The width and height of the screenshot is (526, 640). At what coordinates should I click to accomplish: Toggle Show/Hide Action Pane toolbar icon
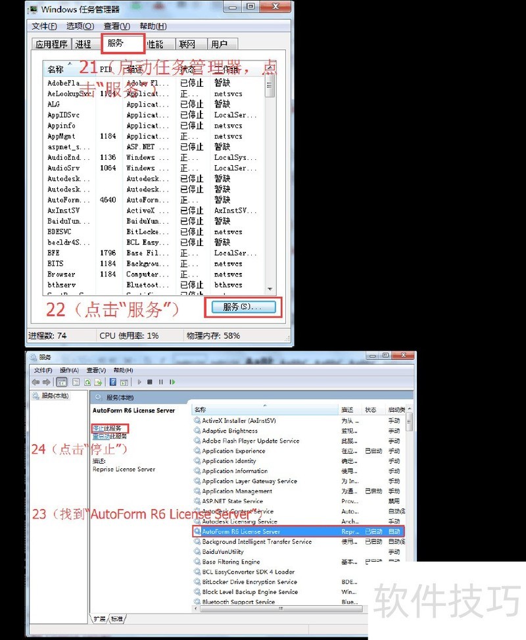click(x=124, y=382)
